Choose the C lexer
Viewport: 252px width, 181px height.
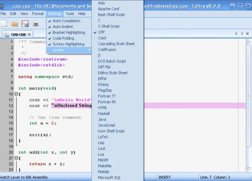pyautogui.click(x=118, y=21)
